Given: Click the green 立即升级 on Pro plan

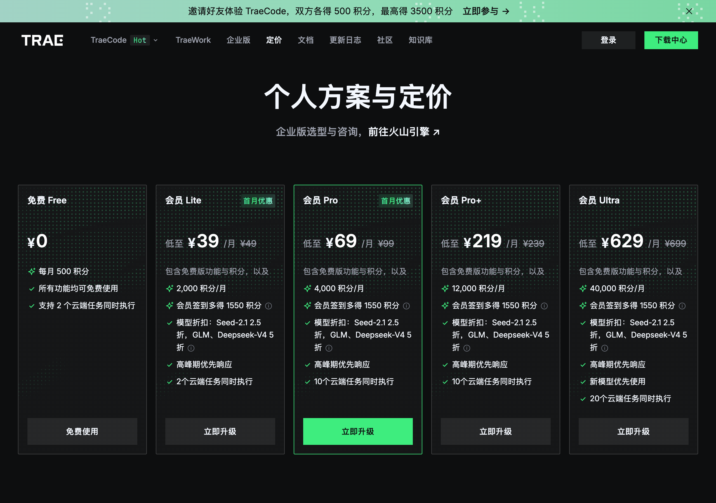Looking at the screenshot, I should click(358, 431).
